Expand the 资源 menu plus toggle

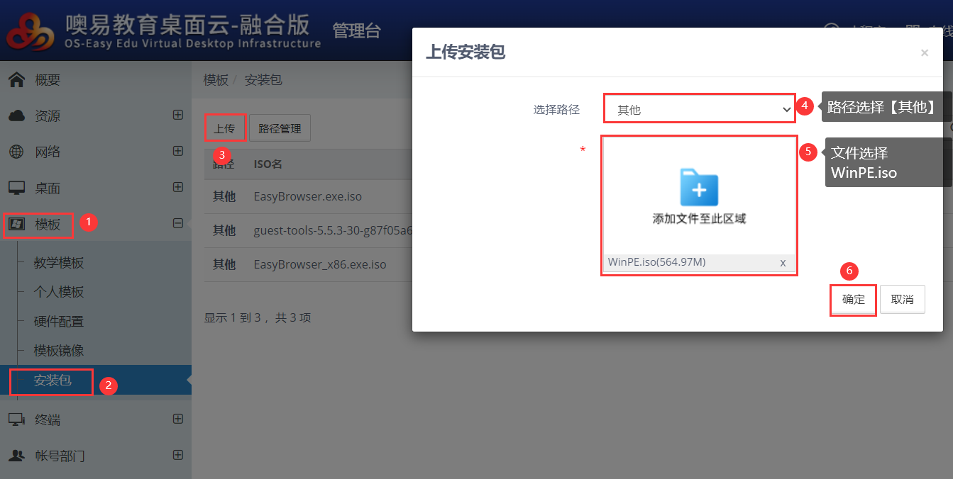click(178, 115)
